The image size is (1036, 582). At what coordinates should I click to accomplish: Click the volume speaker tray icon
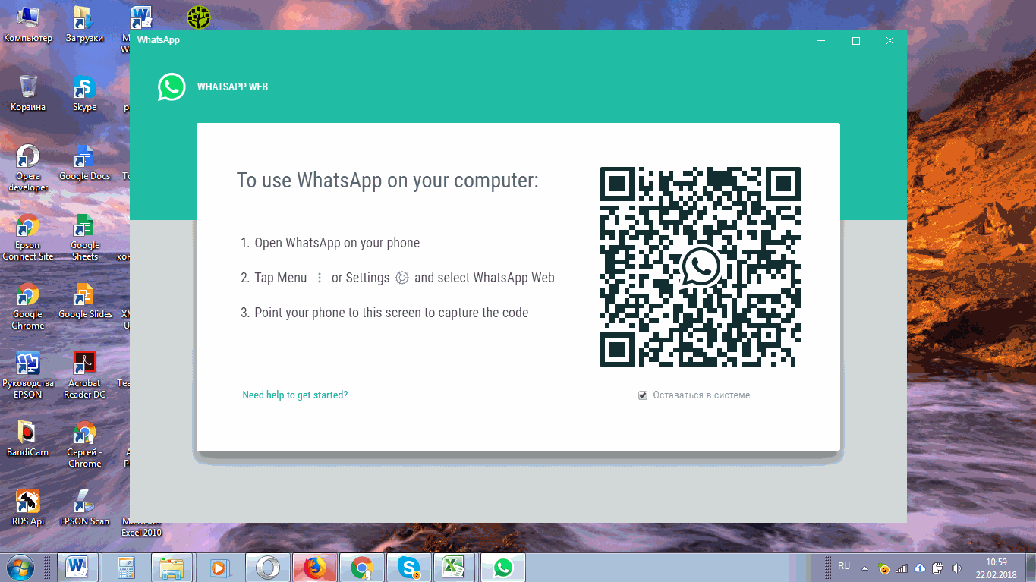tap(956, 568)
